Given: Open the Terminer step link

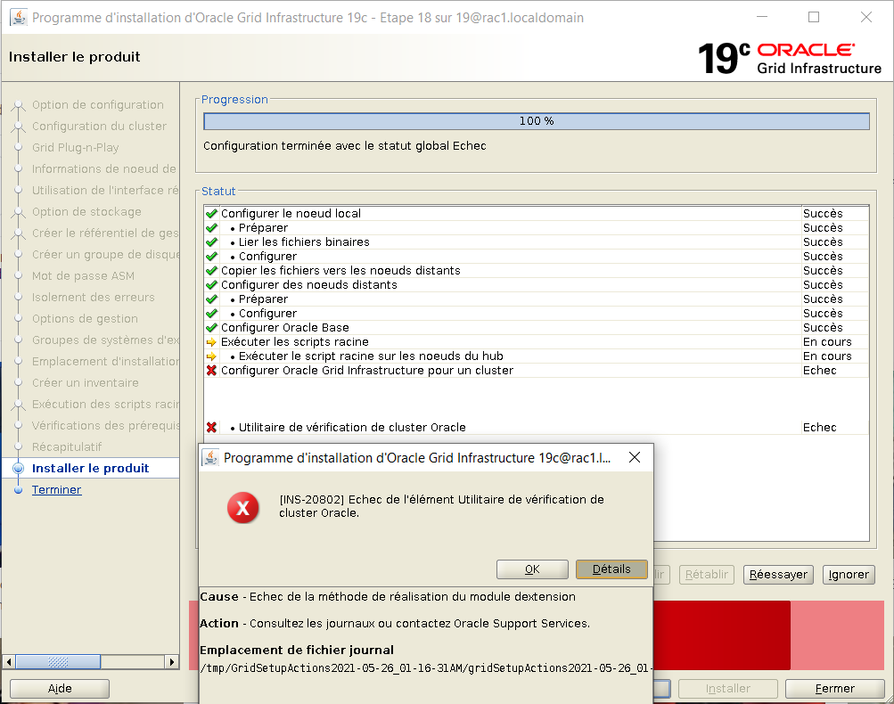Looking at the screenshot, I should [56, 490].
